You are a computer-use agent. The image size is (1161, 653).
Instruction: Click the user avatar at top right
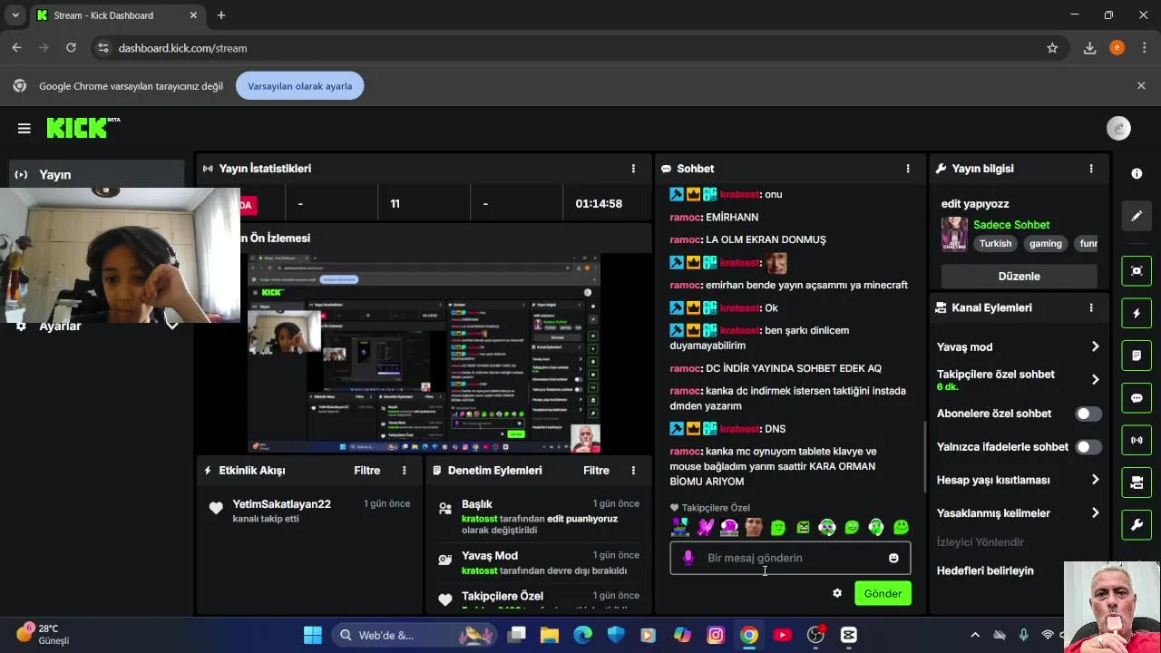1118,129
